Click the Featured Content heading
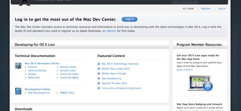241x111 pixels. click(111, 56)
